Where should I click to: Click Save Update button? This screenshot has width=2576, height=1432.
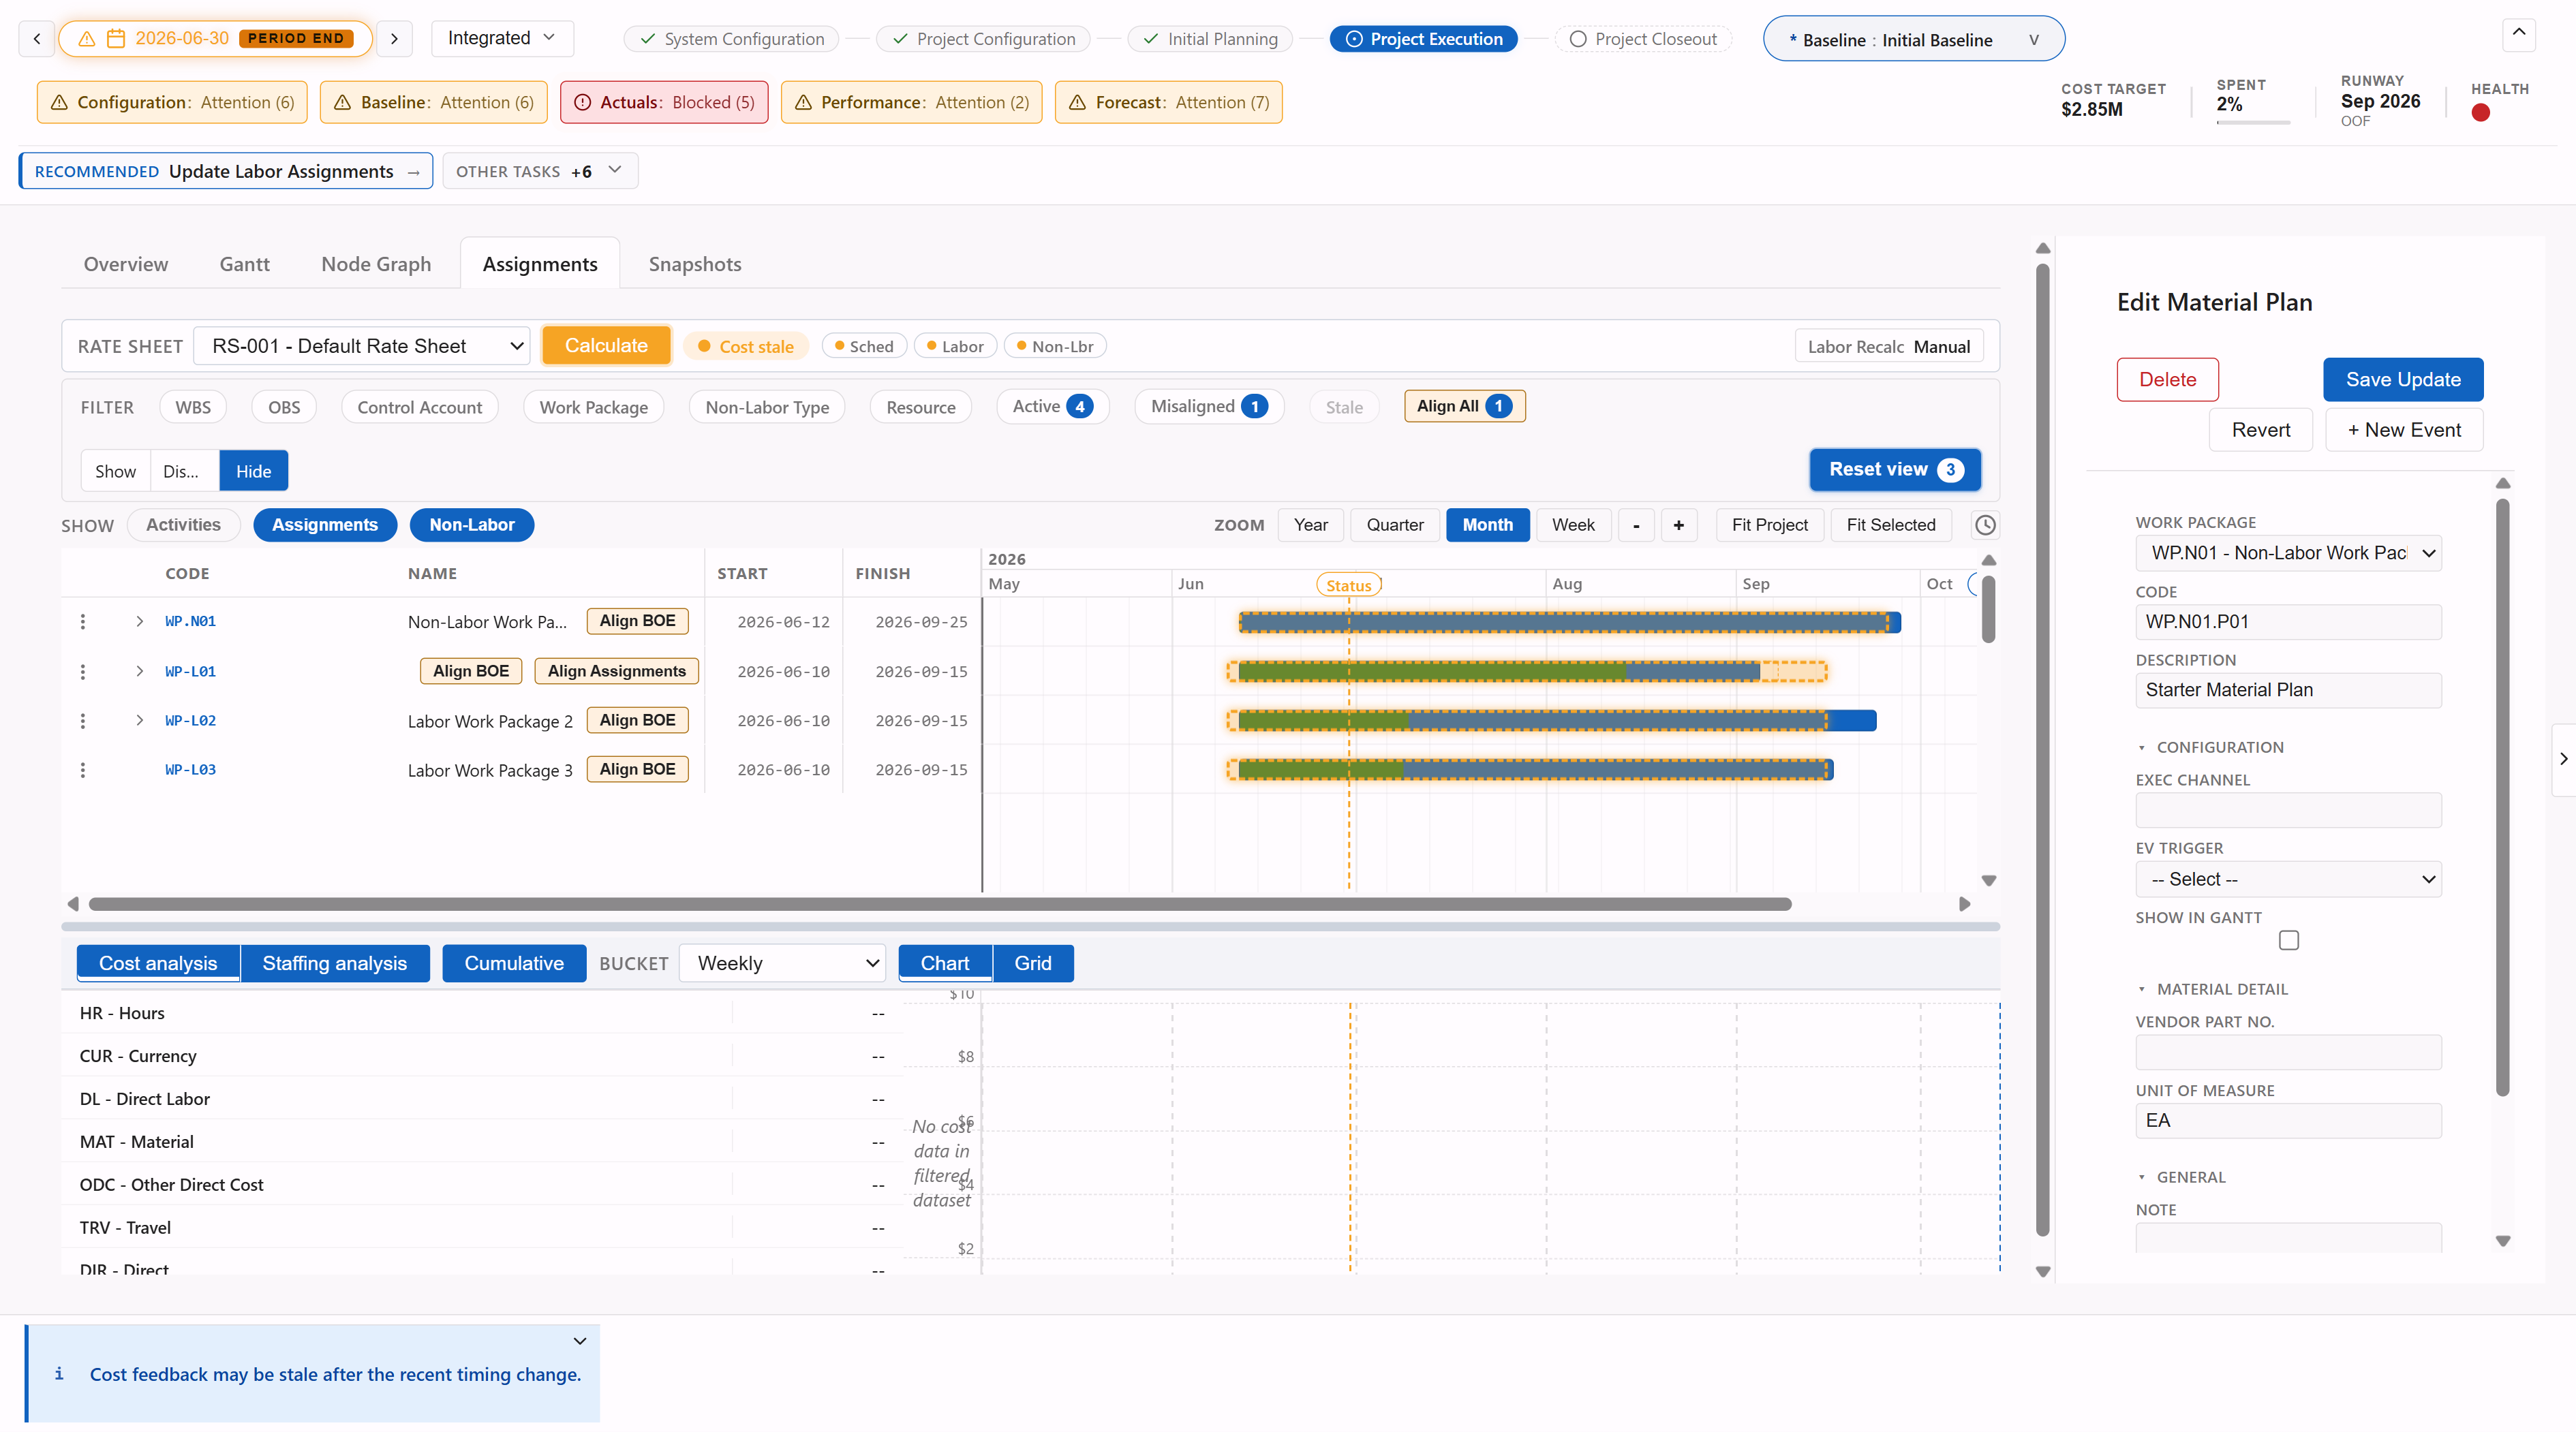click(2403, 379)
